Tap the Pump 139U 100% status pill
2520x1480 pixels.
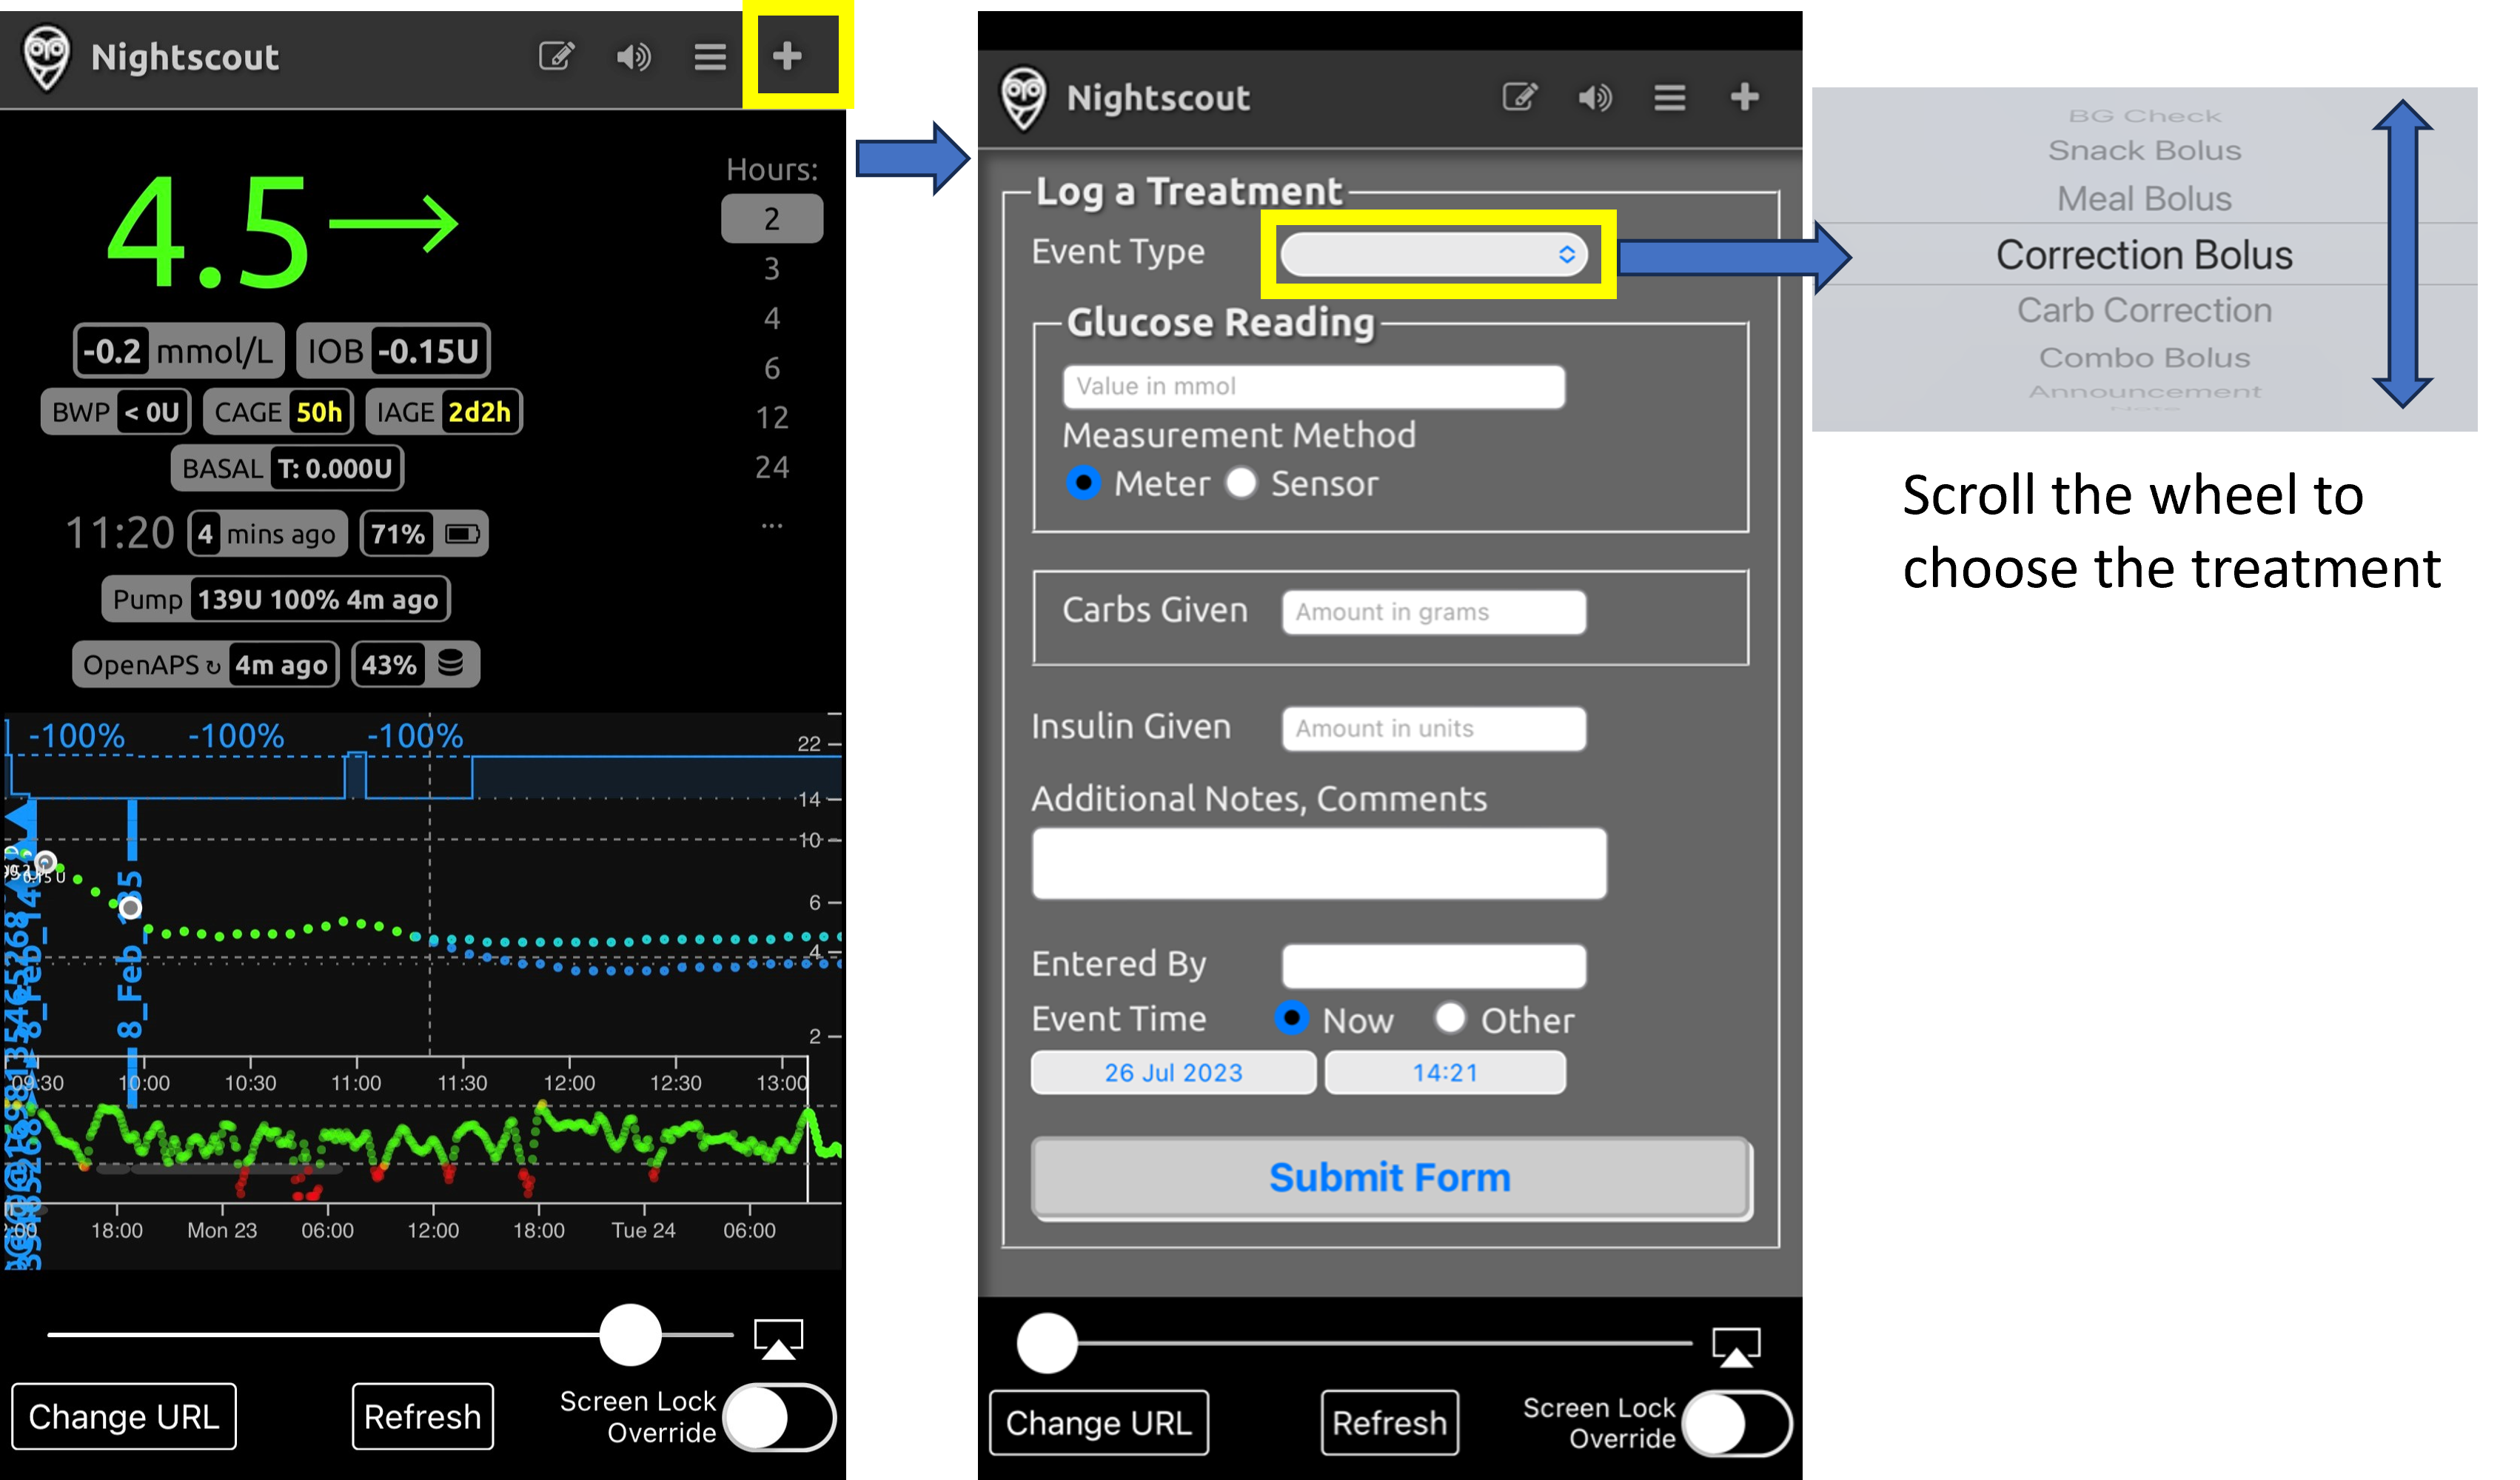tap(276, 599)
